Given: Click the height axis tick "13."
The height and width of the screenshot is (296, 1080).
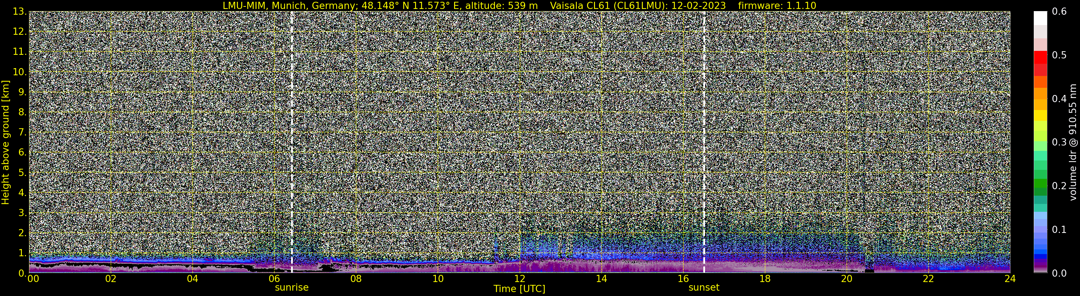Looking at the screenshot, I should pyautogui.click(x=19, y=12).
